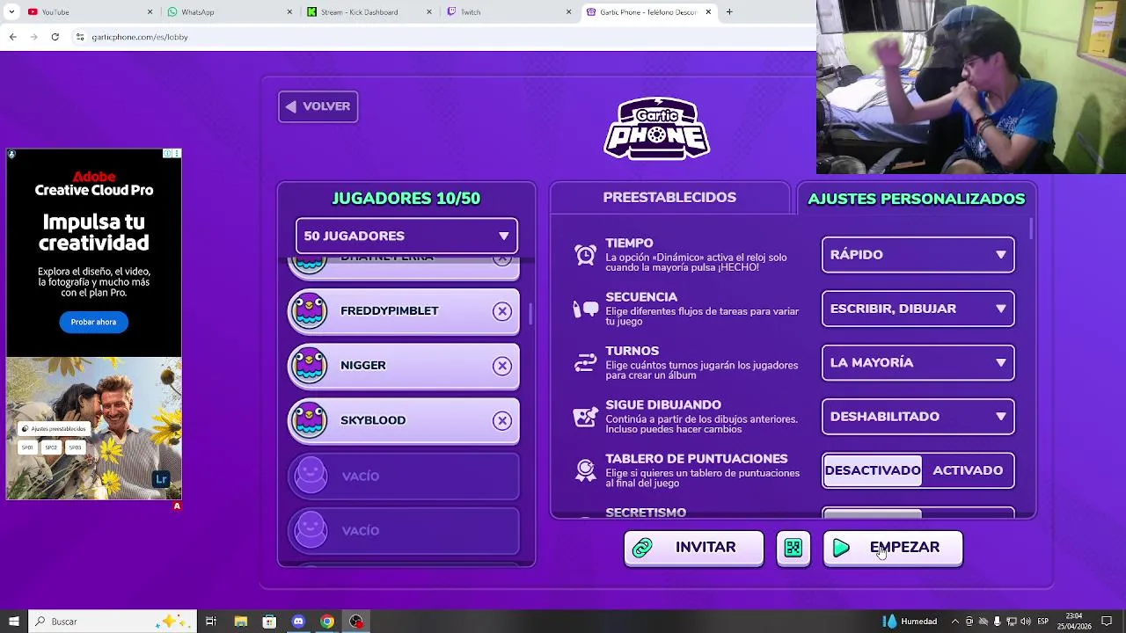Click the INVITAR button

694,548
